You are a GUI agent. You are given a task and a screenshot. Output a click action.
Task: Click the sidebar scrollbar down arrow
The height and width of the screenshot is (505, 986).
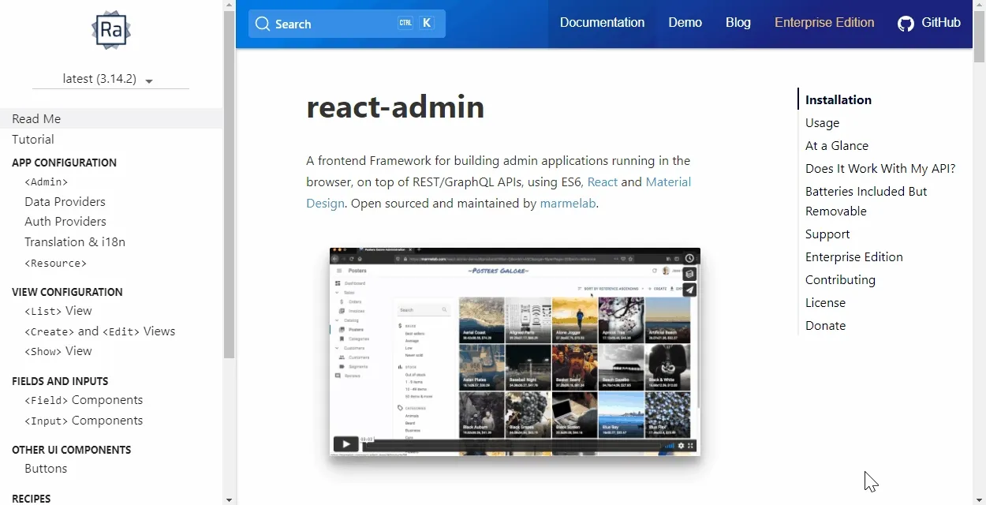pos(229,499)
